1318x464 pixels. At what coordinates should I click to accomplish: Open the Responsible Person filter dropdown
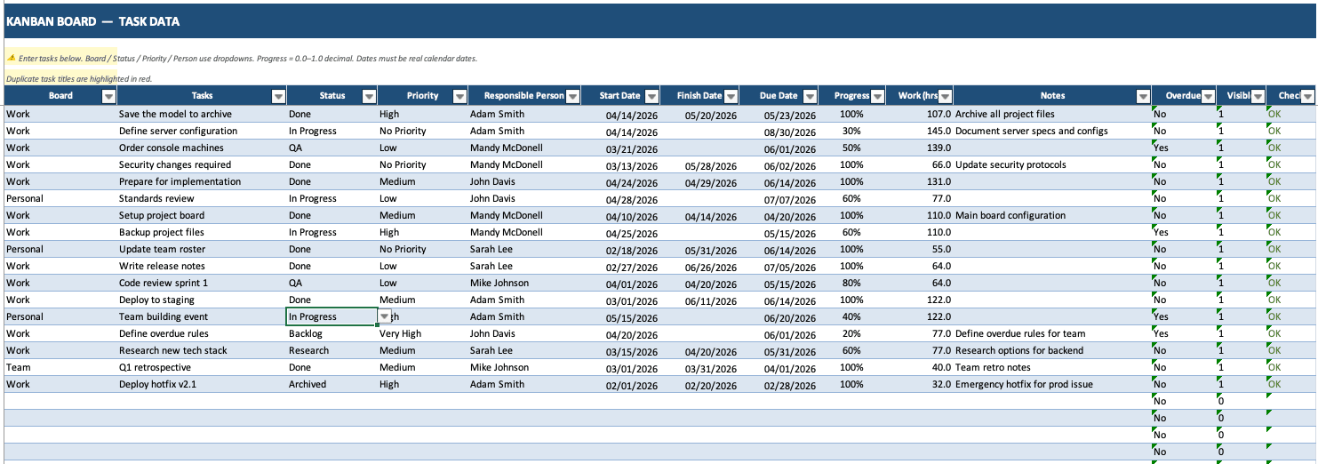pyautogui.click(x=573, y=96)
